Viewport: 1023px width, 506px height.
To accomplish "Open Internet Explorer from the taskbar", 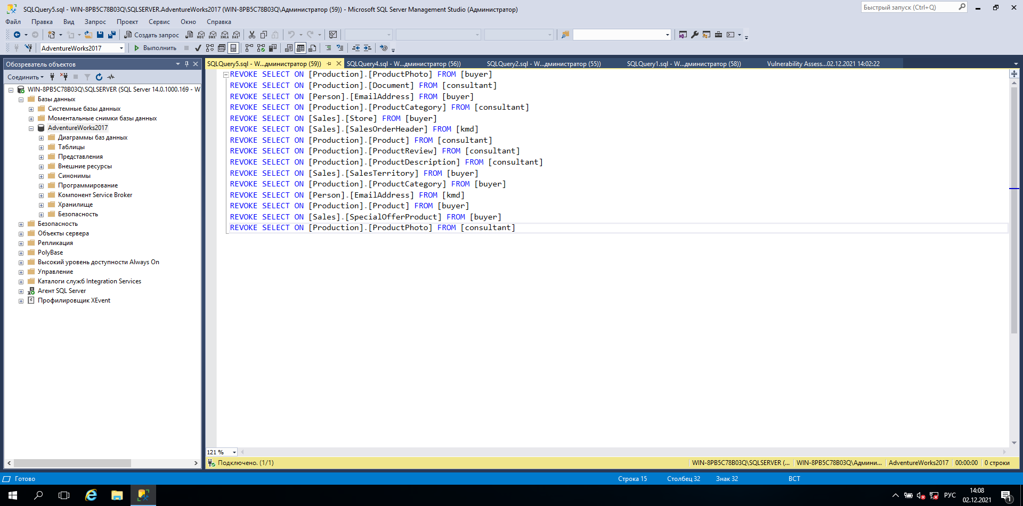I will tap(91, 495).
